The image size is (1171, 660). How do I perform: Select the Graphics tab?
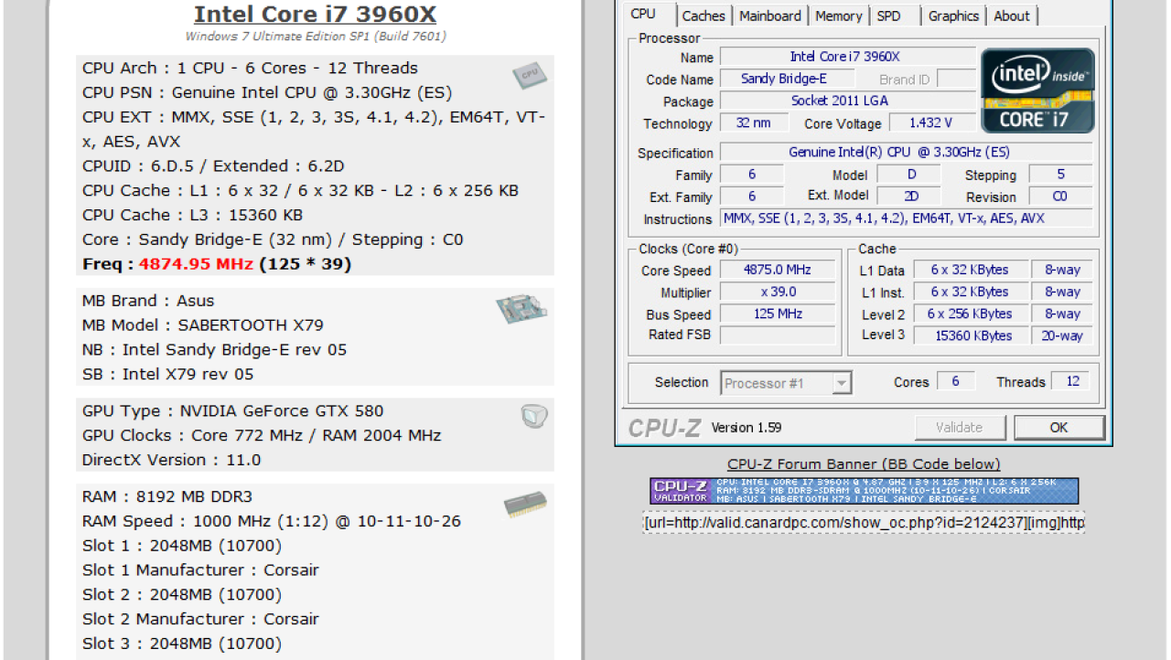[x=953, y=16]
